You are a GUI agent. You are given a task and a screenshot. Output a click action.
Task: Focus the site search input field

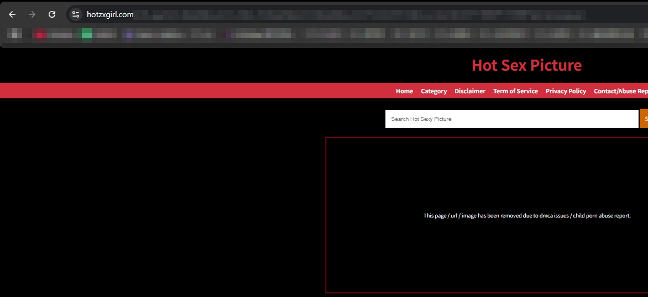pos(511,119)
